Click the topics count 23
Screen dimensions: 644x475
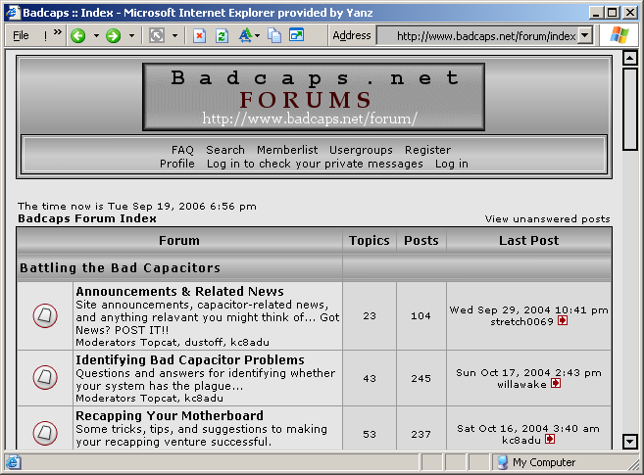[x=370, y=315]
